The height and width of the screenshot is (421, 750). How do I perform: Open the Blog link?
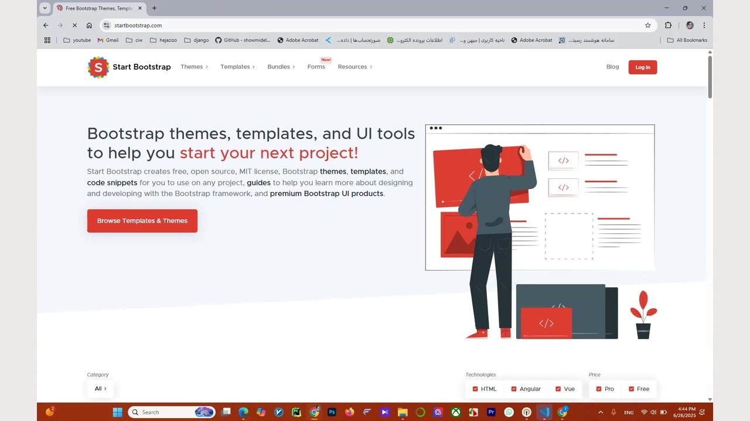coord(612,67)
